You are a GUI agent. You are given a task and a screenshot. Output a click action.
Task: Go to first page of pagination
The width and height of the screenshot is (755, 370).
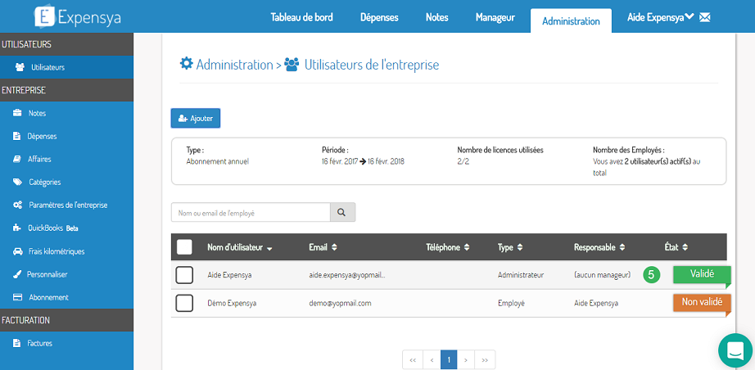413,360
